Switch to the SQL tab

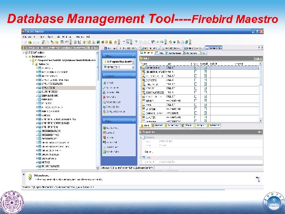[203, 53]
